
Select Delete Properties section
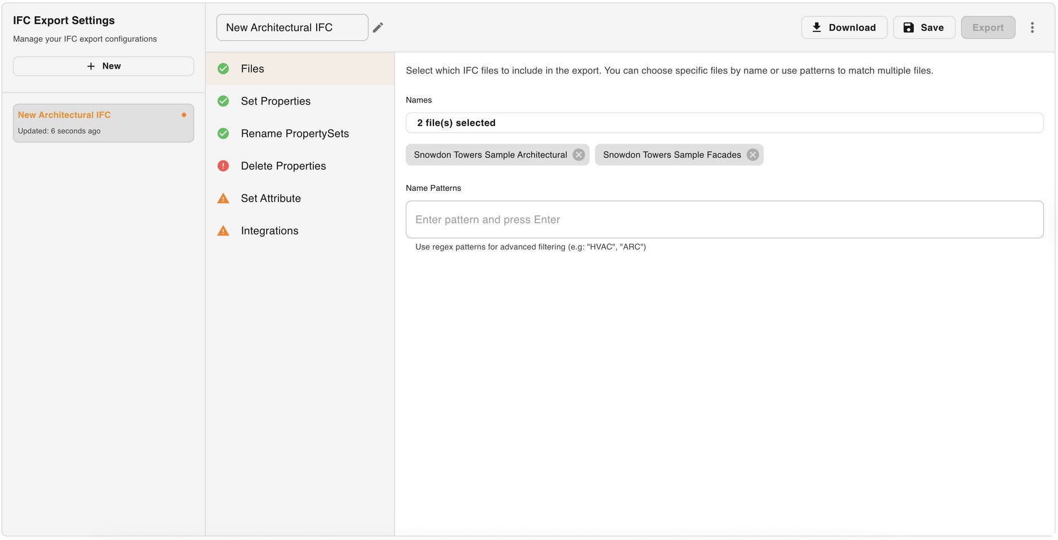pyautogui.click(x=300, y=166)
